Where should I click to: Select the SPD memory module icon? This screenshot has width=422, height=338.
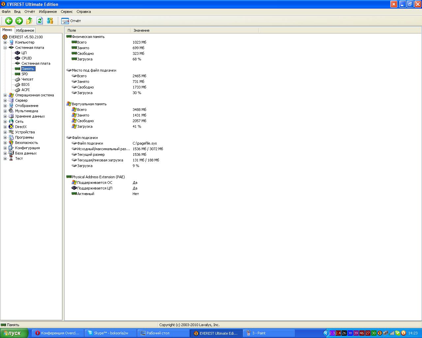pyautogui.click(x=17, y=74)
